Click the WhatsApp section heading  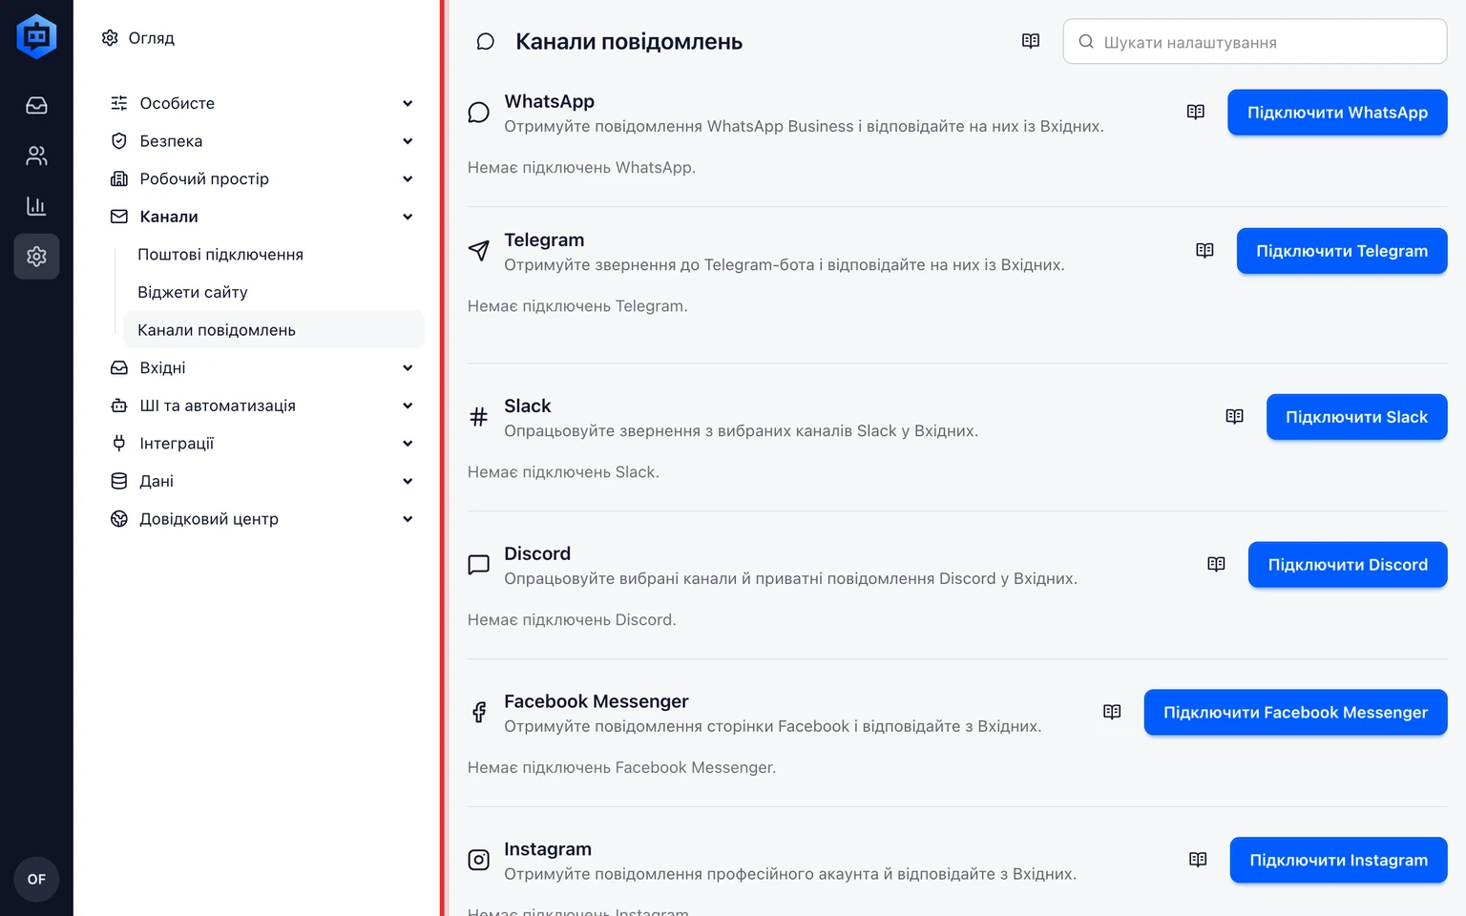[549, 101]
